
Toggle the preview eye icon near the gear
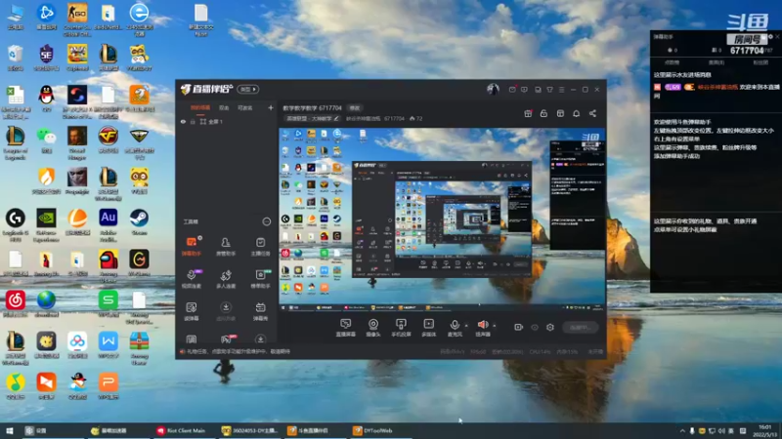click(535, 327)
